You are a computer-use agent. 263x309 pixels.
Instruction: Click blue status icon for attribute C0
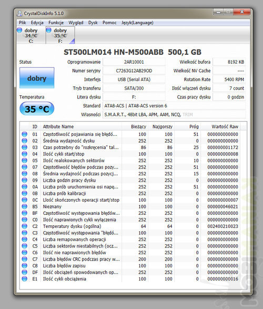tap(25, 220)
